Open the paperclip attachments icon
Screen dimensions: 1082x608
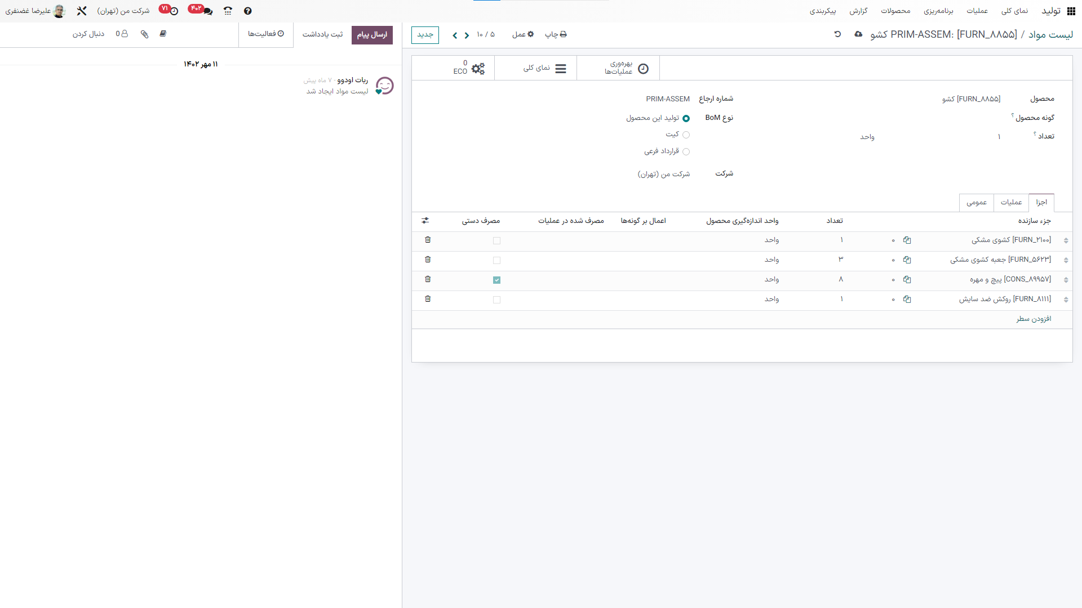pyautogui.click(x=145, y=34)
